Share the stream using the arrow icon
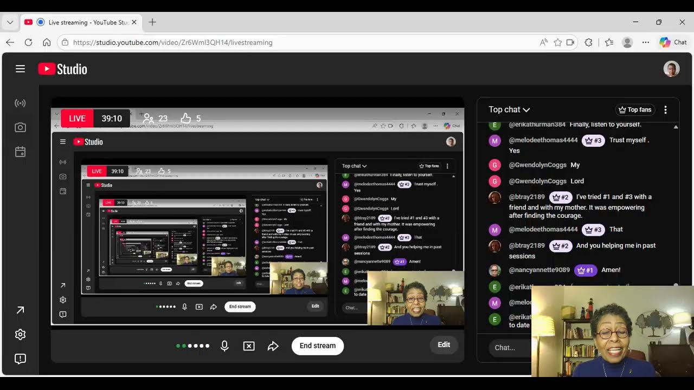 (273, 346)
